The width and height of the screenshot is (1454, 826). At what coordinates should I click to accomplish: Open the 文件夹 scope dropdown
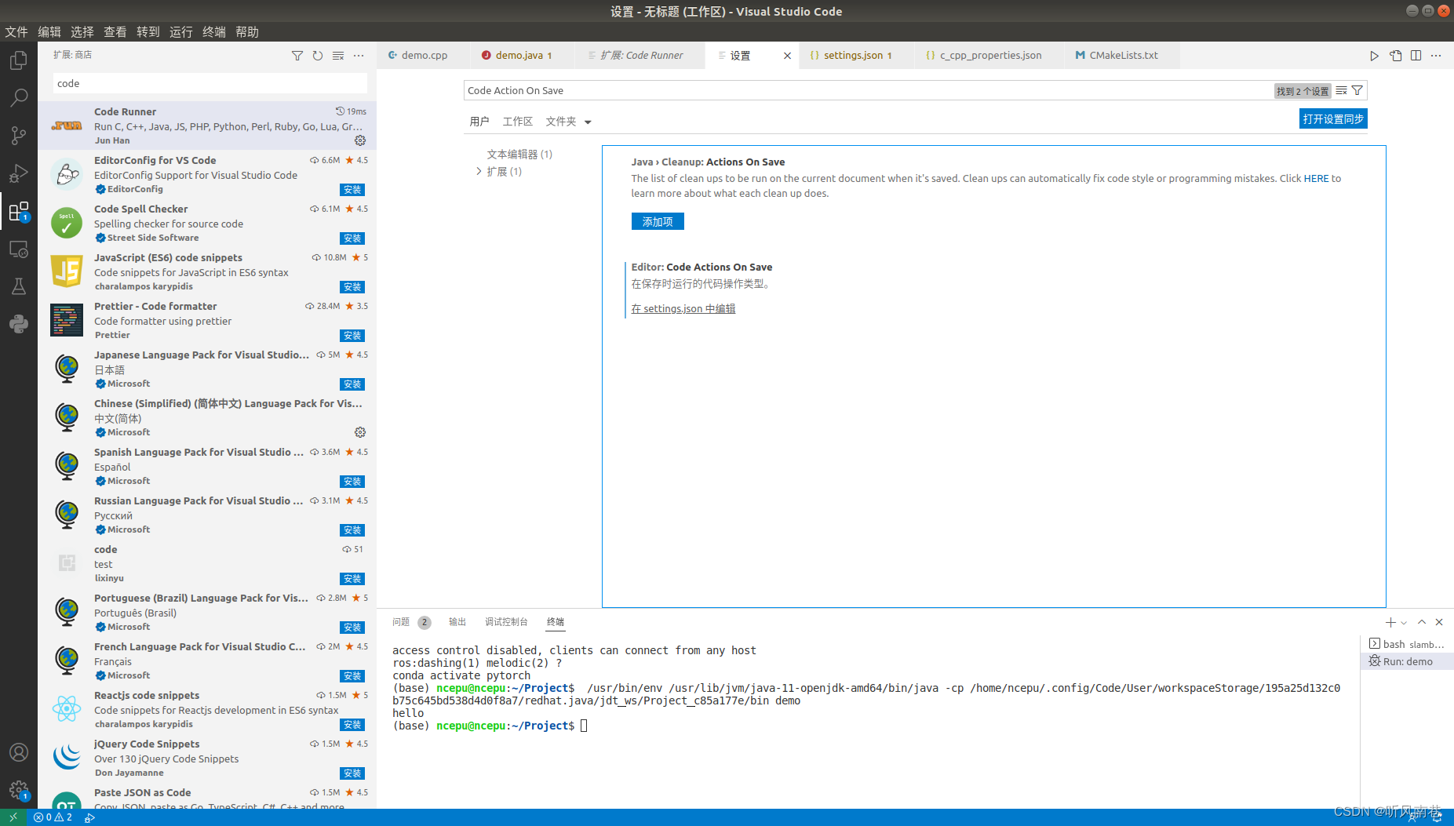pyautogui.click(x=568, y=122)
